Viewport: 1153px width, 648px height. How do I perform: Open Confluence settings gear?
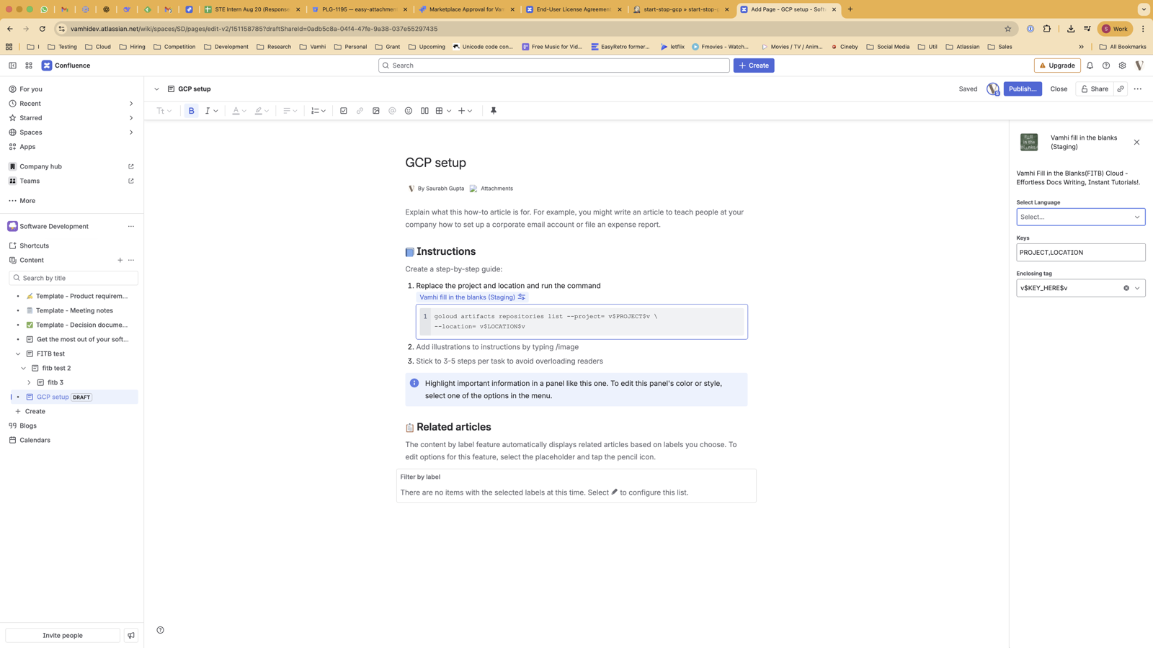(x=1122, y=66)
